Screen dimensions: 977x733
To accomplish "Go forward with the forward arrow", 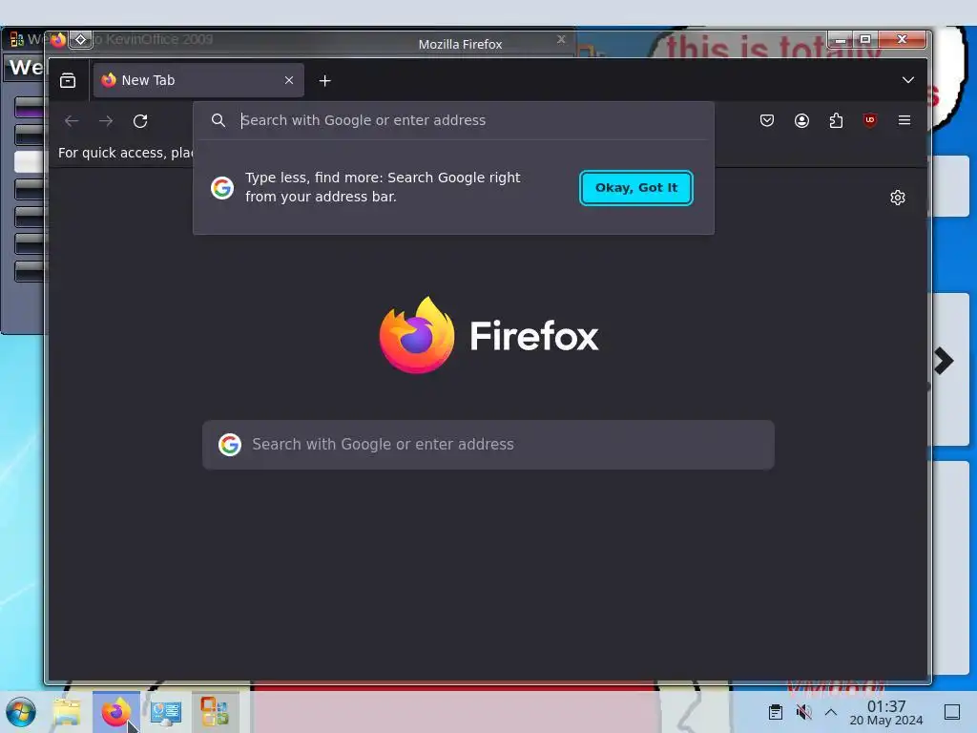I will (106, 121).
